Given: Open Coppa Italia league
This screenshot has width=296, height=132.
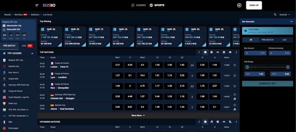Looking at the screenshot, I should [x=13, y=79].
